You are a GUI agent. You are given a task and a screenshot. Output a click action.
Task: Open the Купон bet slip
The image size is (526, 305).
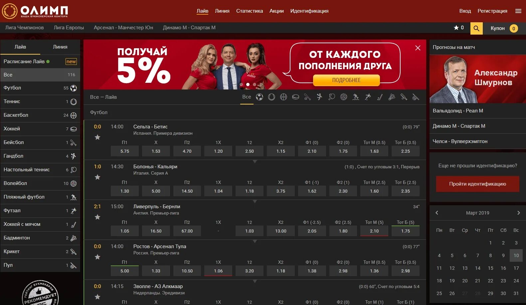point(504,28)
